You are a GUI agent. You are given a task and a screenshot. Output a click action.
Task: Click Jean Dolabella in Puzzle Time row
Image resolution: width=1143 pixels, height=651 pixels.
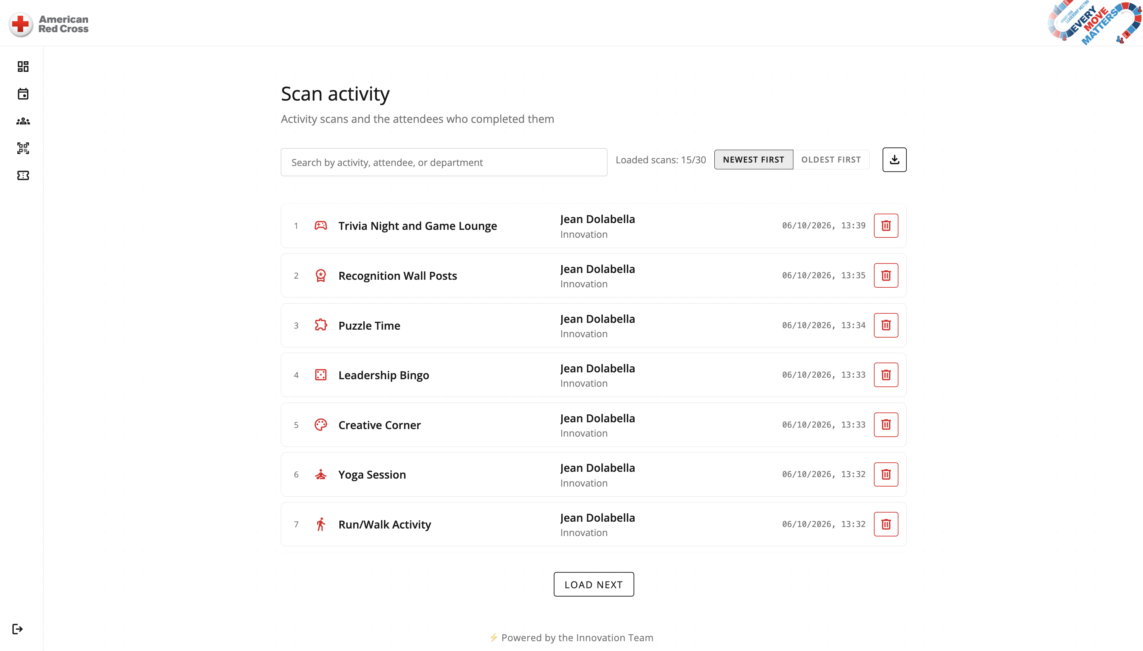(x=597, y=319)
